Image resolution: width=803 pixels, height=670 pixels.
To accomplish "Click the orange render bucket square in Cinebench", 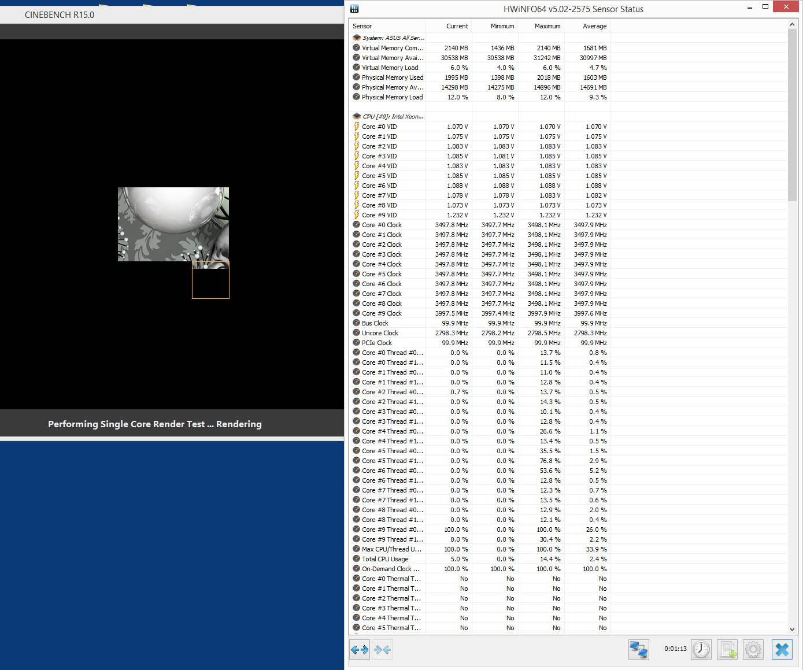I will coord(210,280).
